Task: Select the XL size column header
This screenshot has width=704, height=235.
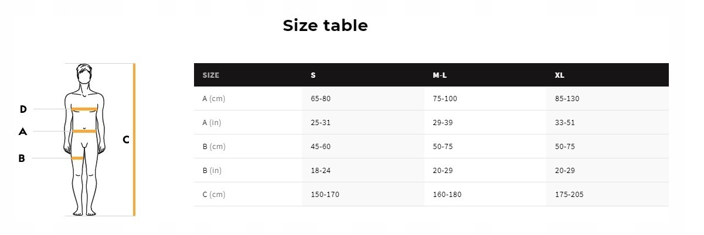Action: click(x=560, y=75)
